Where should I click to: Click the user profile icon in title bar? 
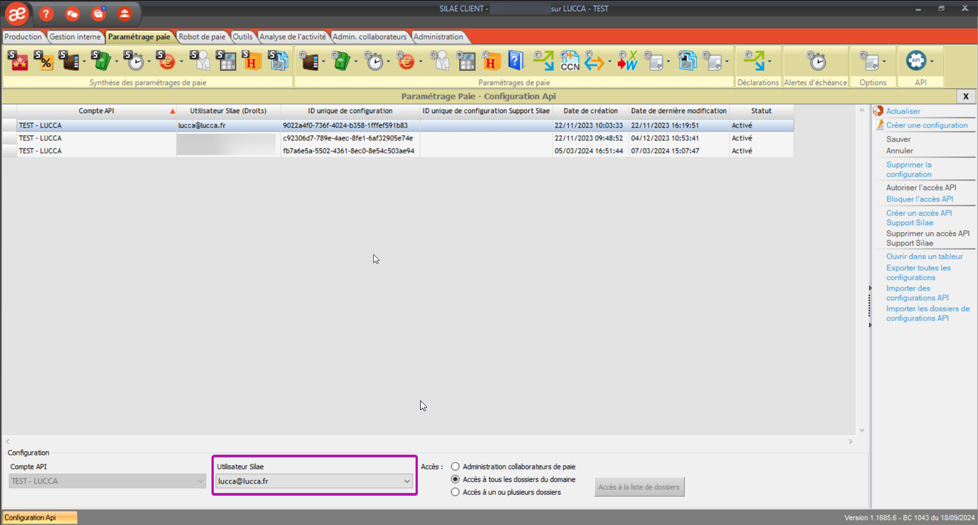(125, 14)
